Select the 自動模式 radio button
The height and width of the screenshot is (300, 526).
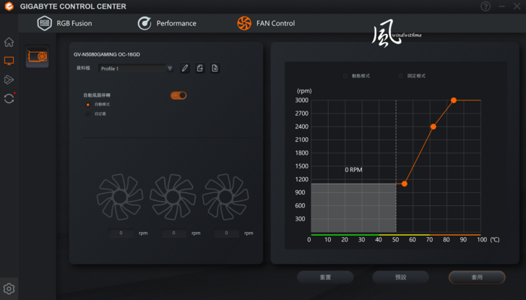[x=88, y=104]
